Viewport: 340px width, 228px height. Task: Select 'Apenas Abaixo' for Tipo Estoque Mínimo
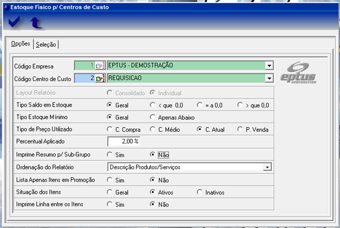click(x=152, y=117)
